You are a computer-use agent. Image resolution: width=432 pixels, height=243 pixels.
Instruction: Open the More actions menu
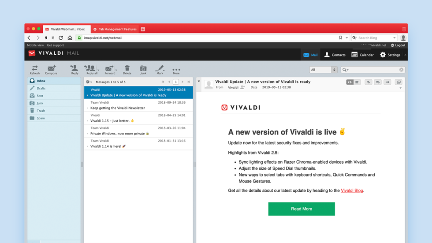coord(176,71)
